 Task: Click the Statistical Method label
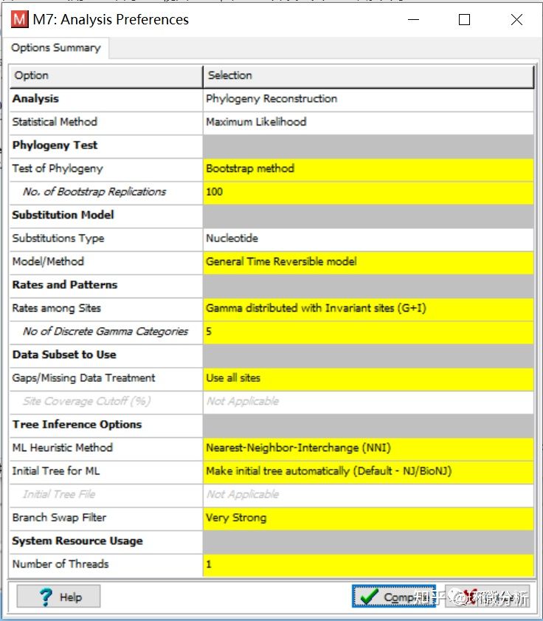pos(55,122)
